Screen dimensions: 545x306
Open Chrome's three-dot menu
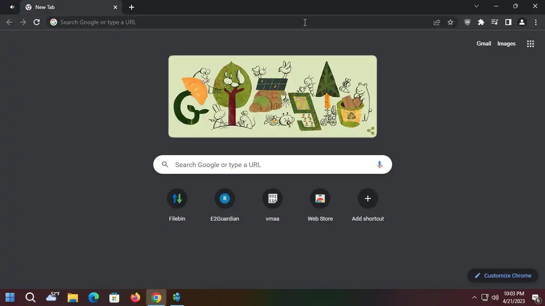pos(536,22)
